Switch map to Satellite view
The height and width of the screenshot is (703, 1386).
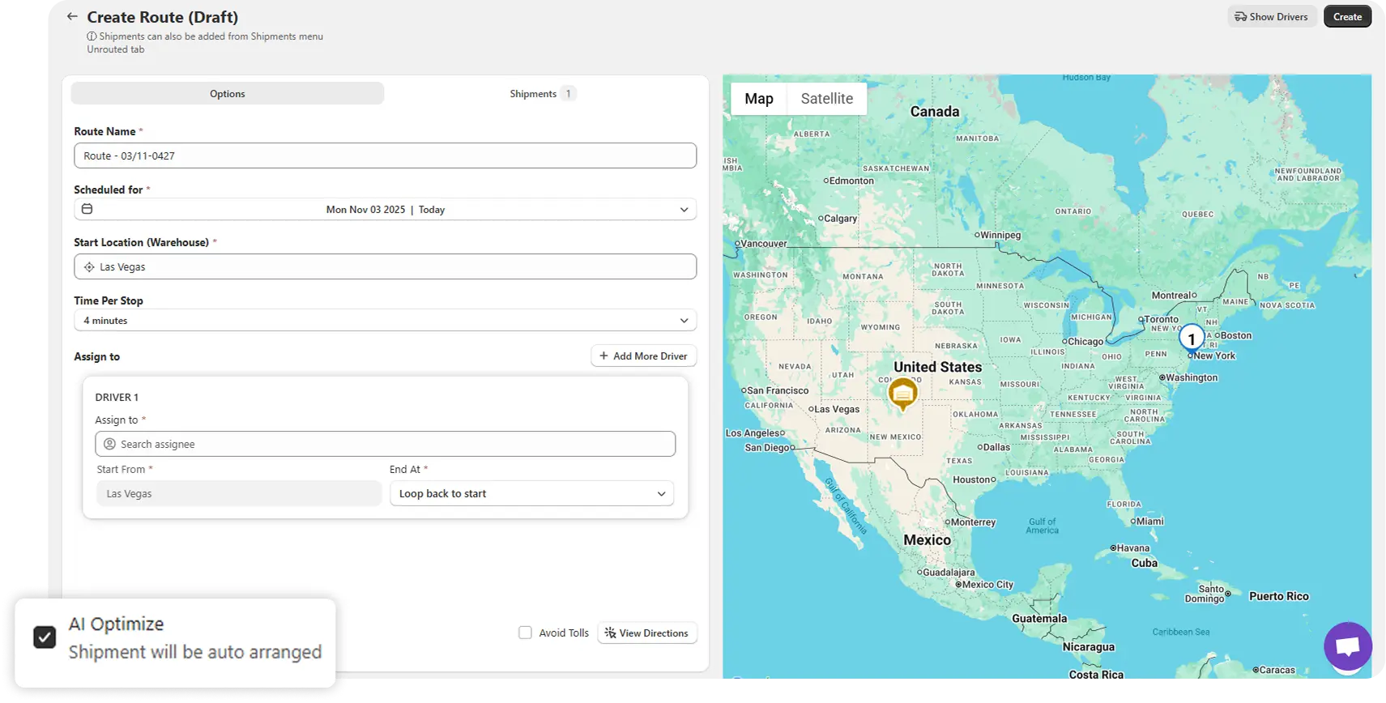(x=827, y=99)
